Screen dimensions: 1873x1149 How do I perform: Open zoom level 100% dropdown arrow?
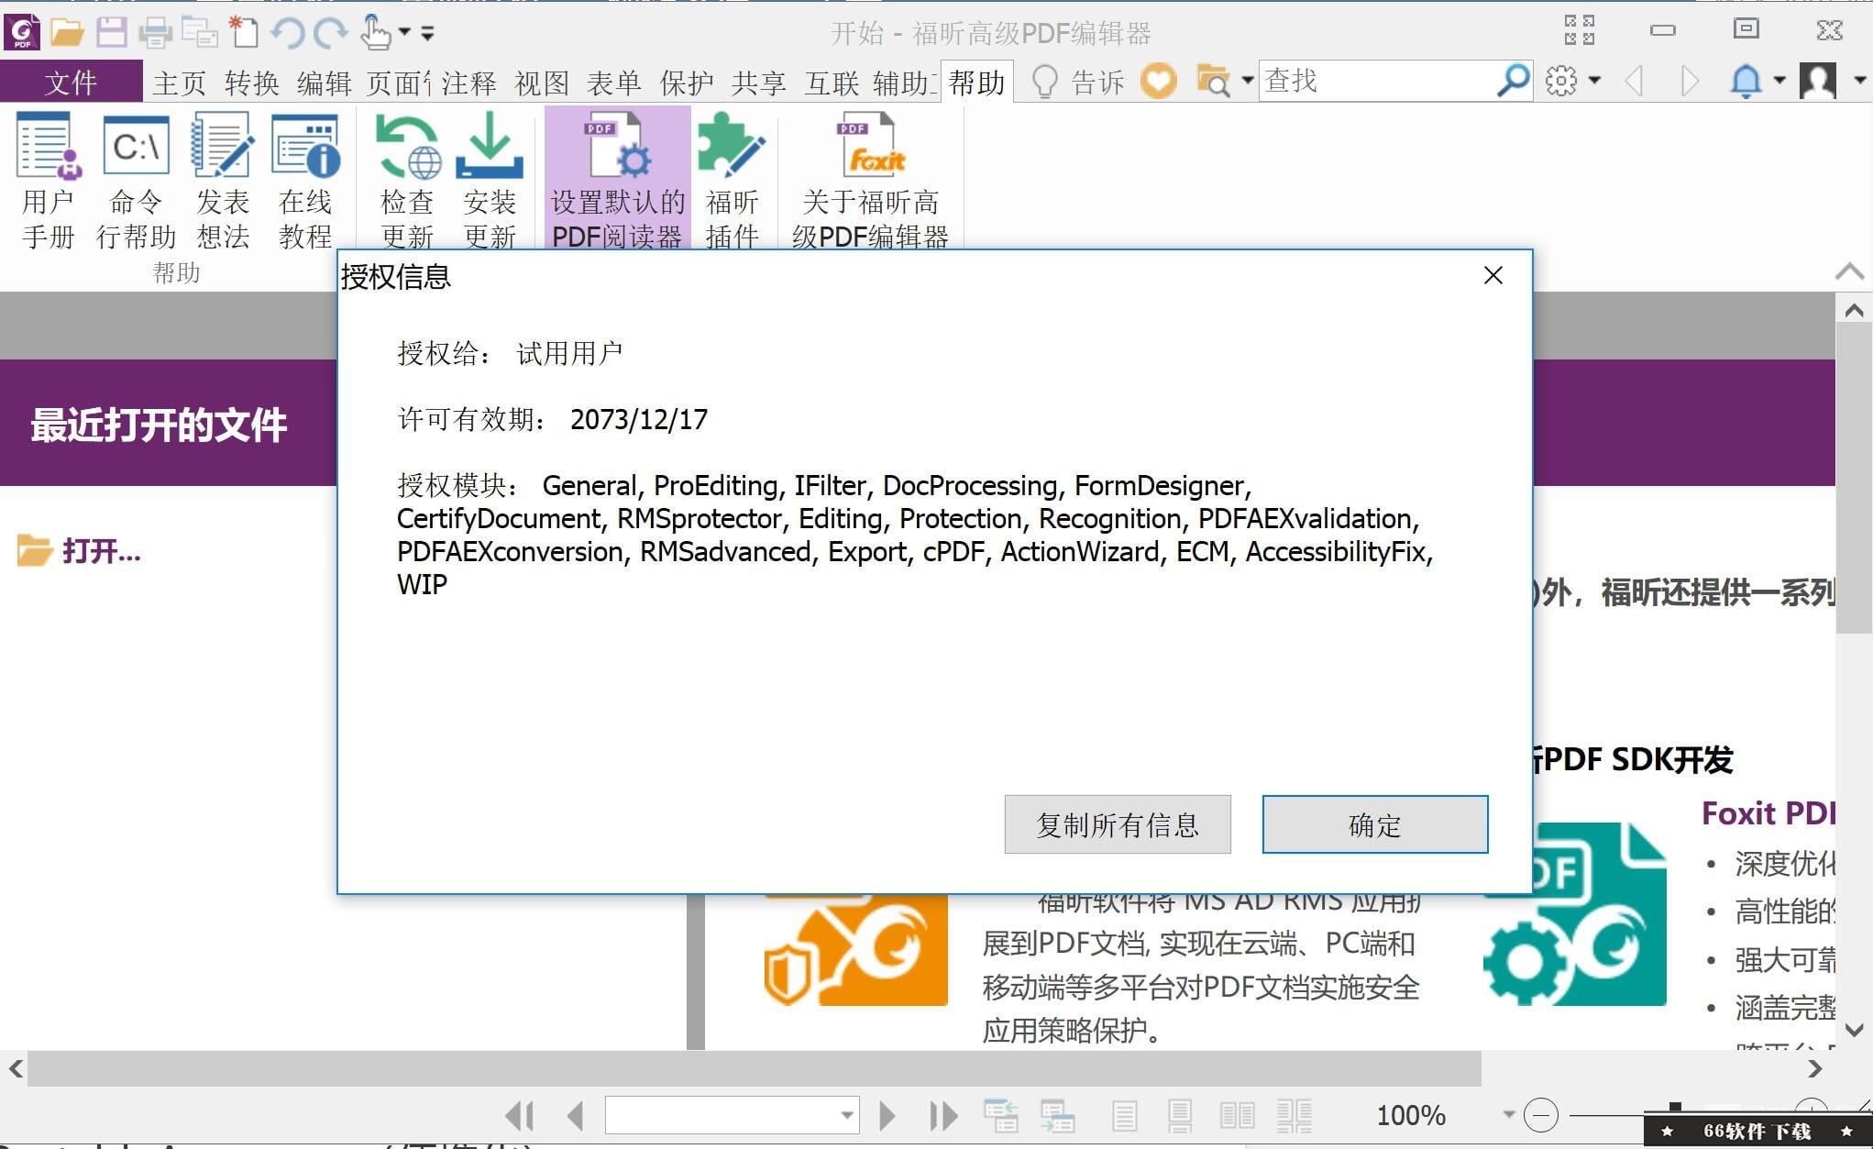coord(1509,1115)
